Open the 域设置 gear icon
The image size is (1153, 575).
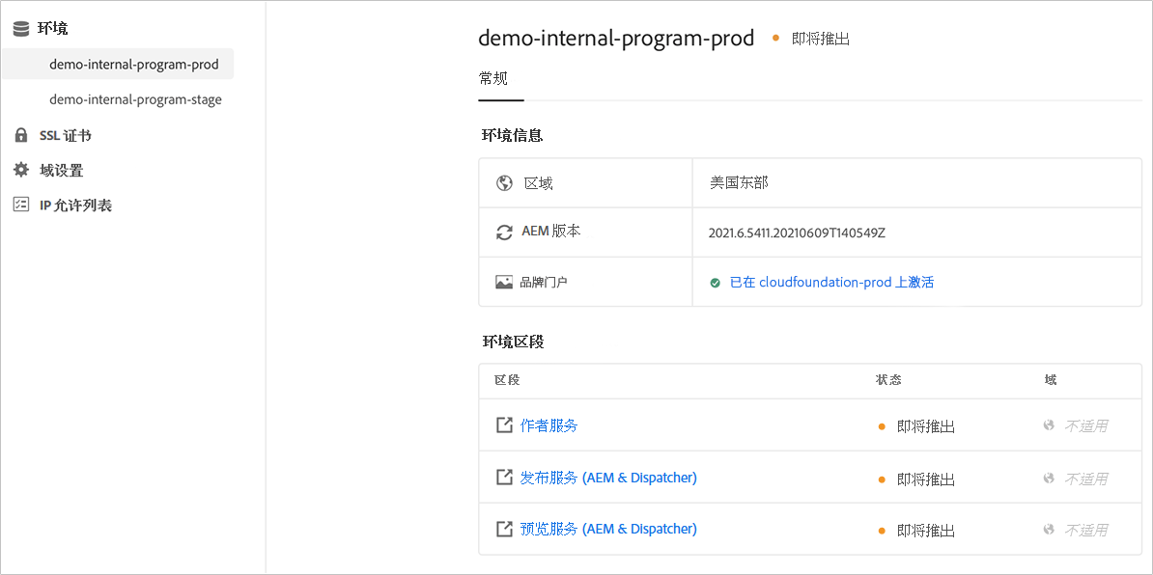click(21, 170)
